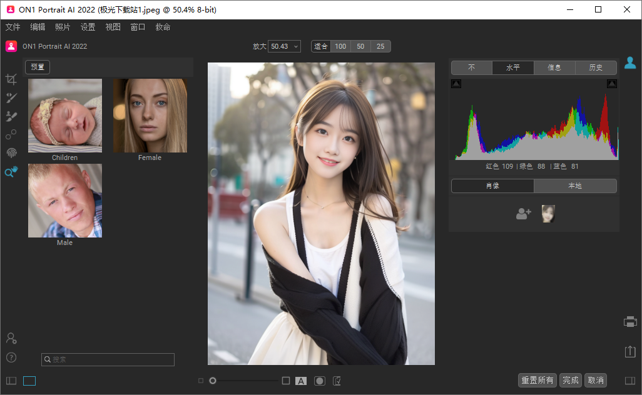Select the portrait painting brush tool
Viewport: 642px width, 395px height.
11,116
